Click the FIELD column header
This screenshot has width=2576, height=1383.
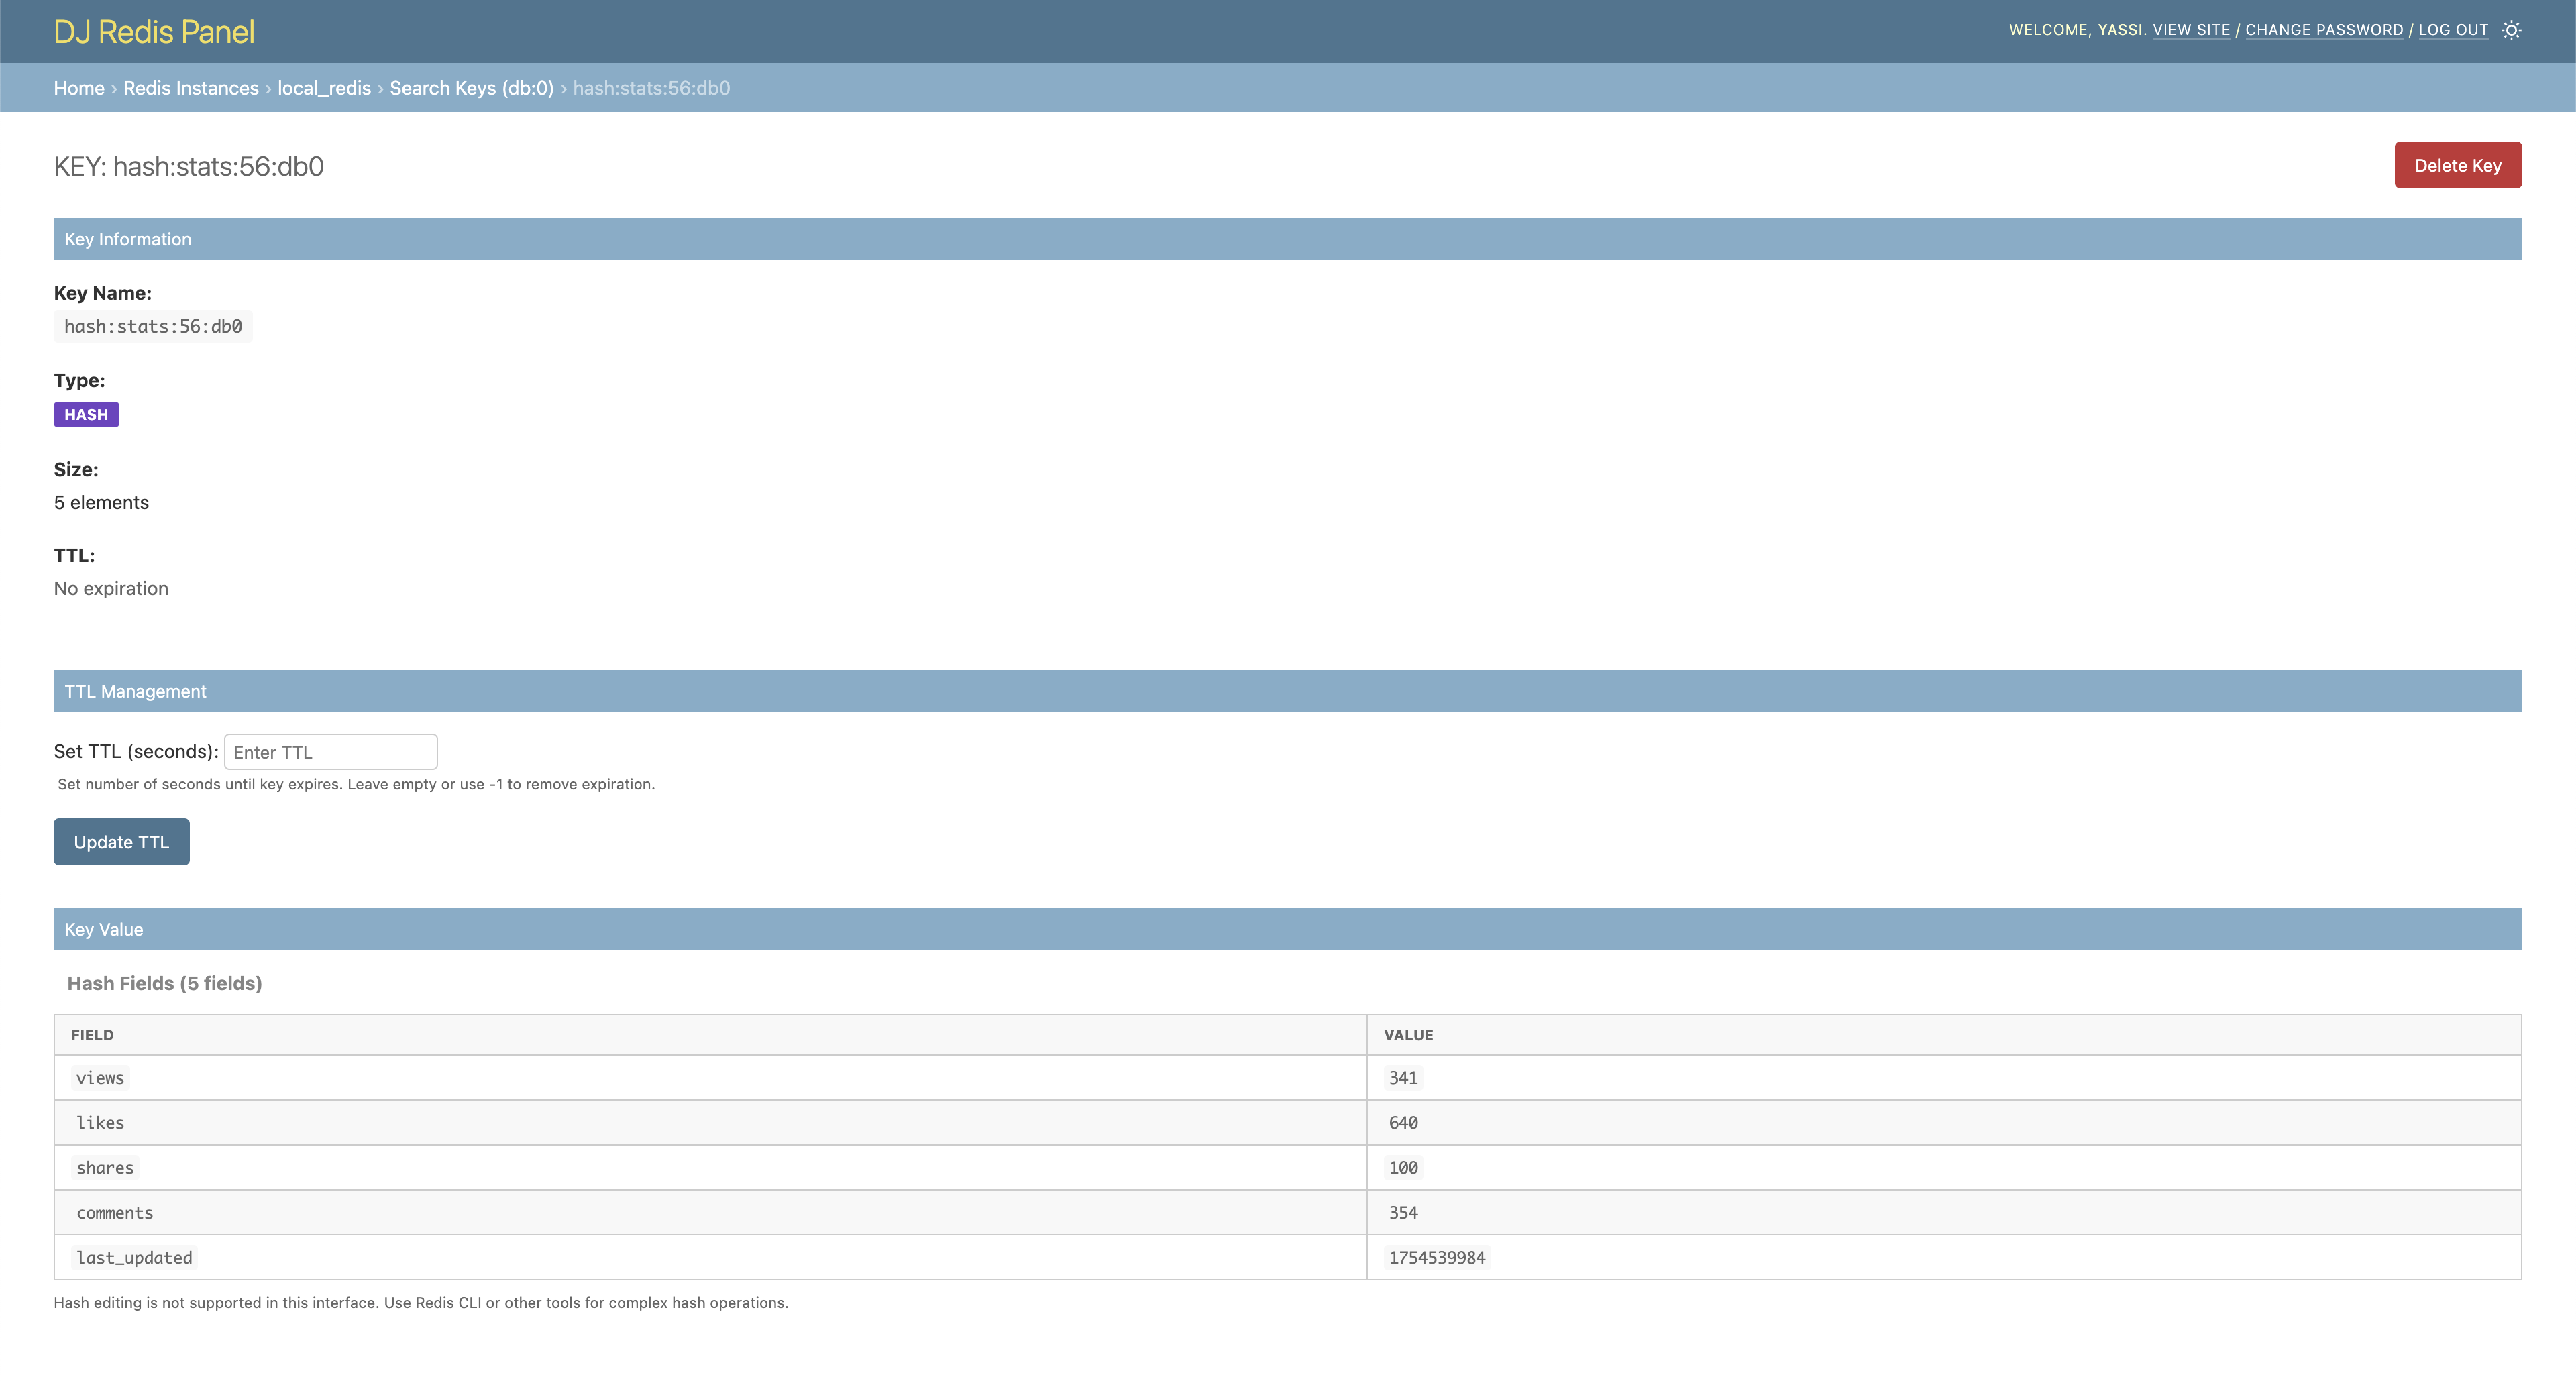(92, 1035)
